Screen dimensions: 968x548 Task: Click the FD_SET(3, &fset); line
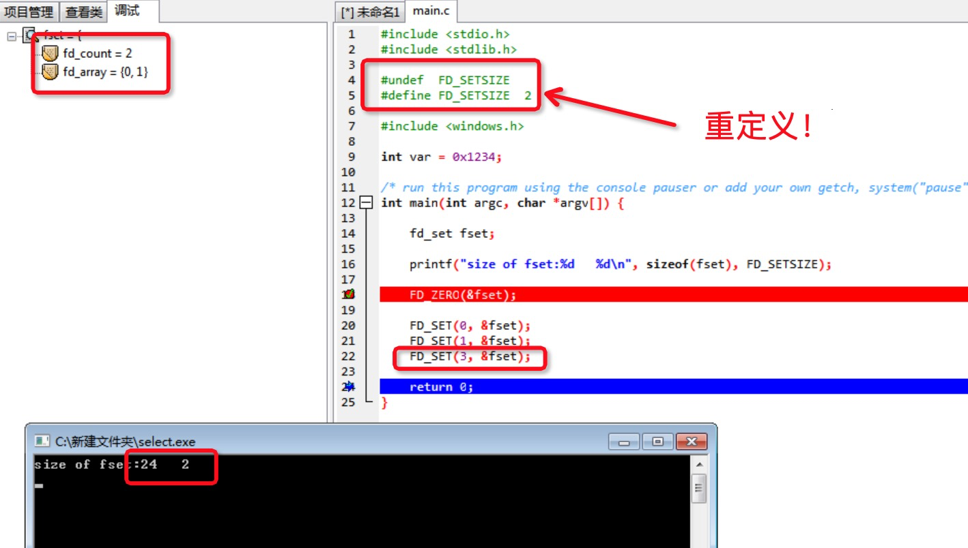(x=470, y=356)
